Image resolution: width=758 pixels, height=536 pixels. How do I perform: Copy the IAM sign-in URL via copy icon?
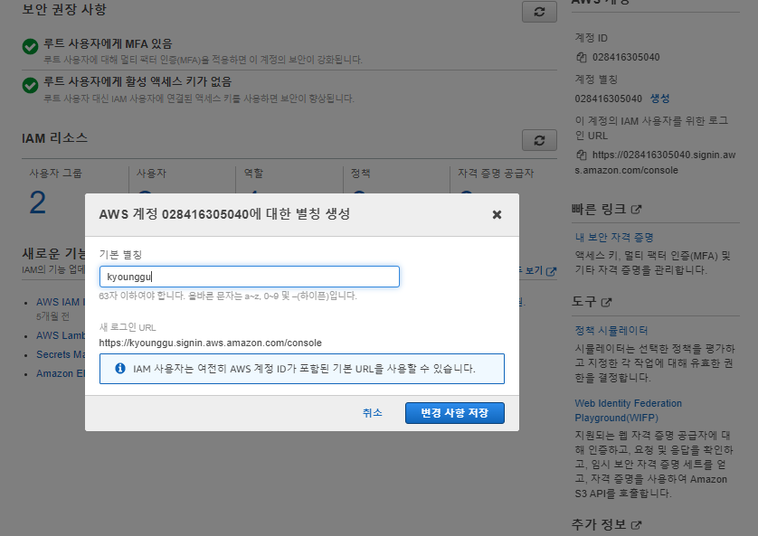coord(581,155)
